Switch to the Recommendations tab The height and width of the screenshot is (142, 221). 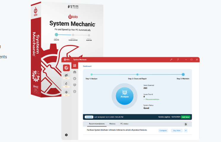[97, 124]
